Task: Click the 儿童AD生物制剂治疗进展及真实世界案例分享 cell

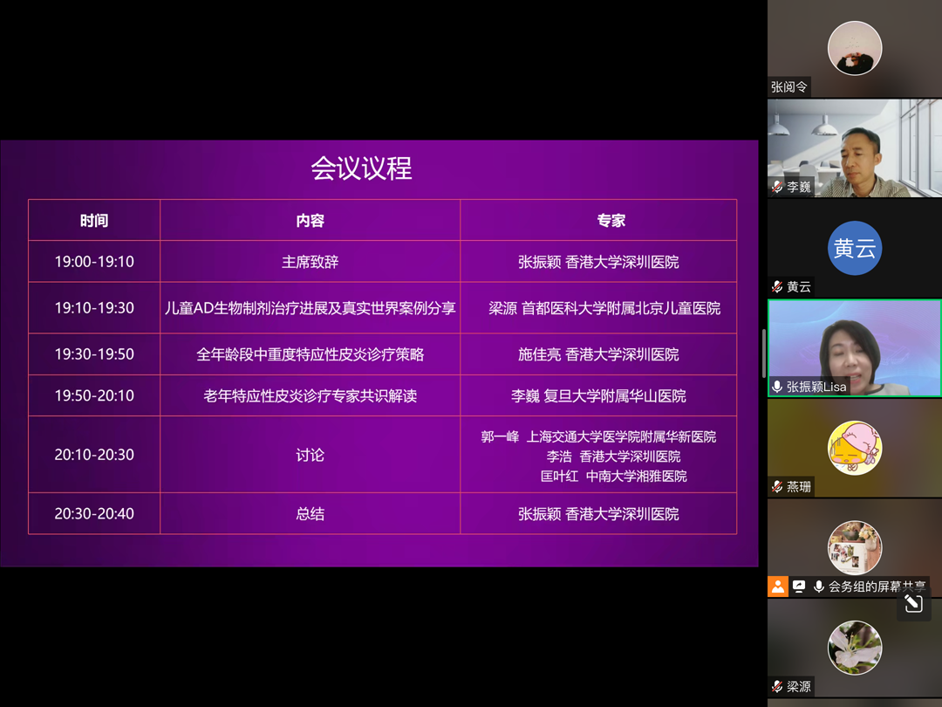Action: click(310, 308)
